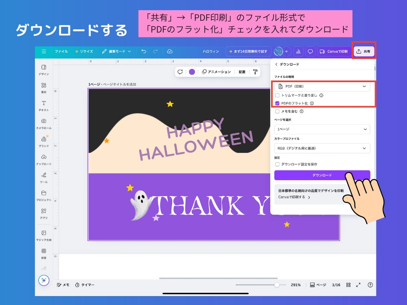Click the Undo arrow in the toolbar
407x305 pixels.
[143, 51]
